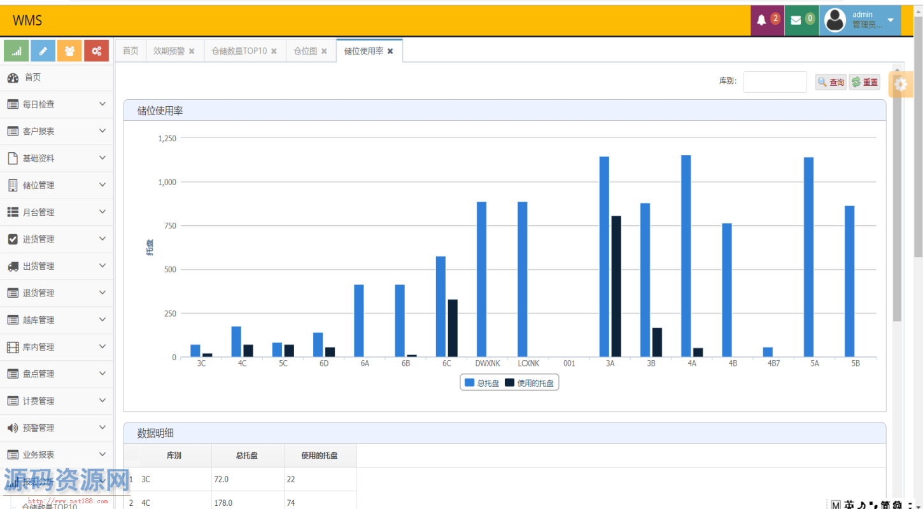Expand the 计费管理 menu chevron
This screenshot has height=509, width=923.
click(102, 400)
